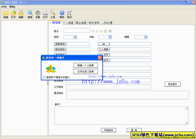Click the 打印 printer toolbar icon
This screenshot has height=139, width=196.
(x=45, y=13)
